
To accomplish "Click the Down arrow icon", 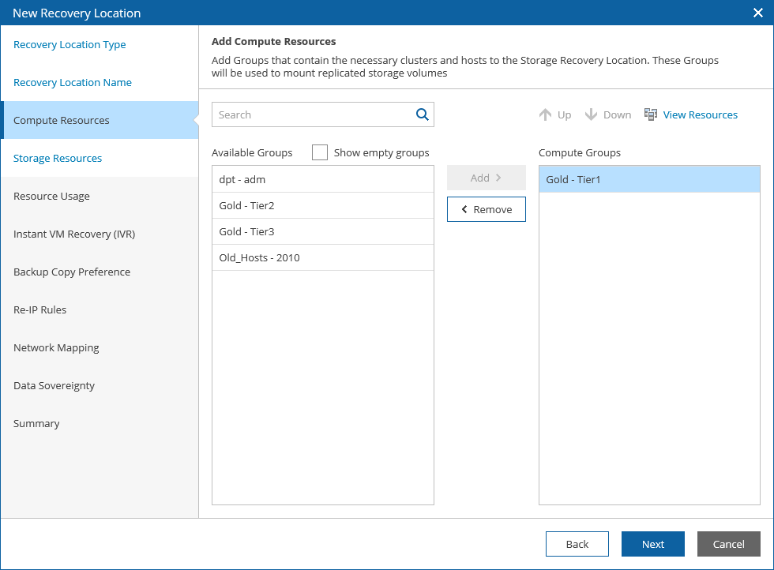I will click(x=591, y=114).
